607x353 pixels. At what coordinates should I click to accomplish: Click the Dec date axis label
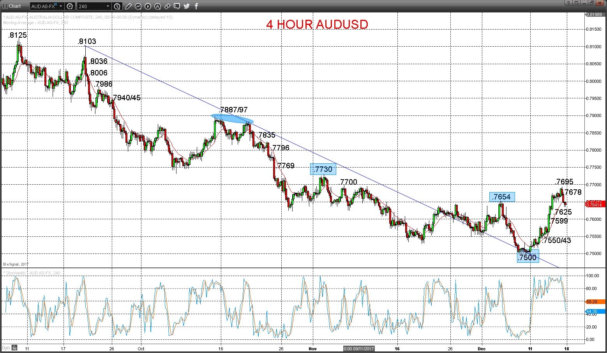(x=482, y=349)
